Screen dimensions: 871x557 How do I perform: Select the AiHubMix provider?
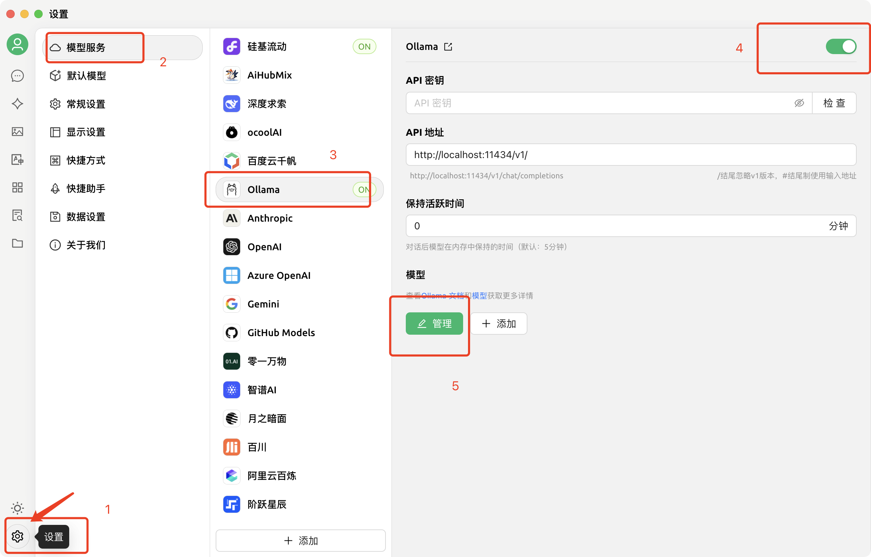pyautogui.click(x=300, y=75)
